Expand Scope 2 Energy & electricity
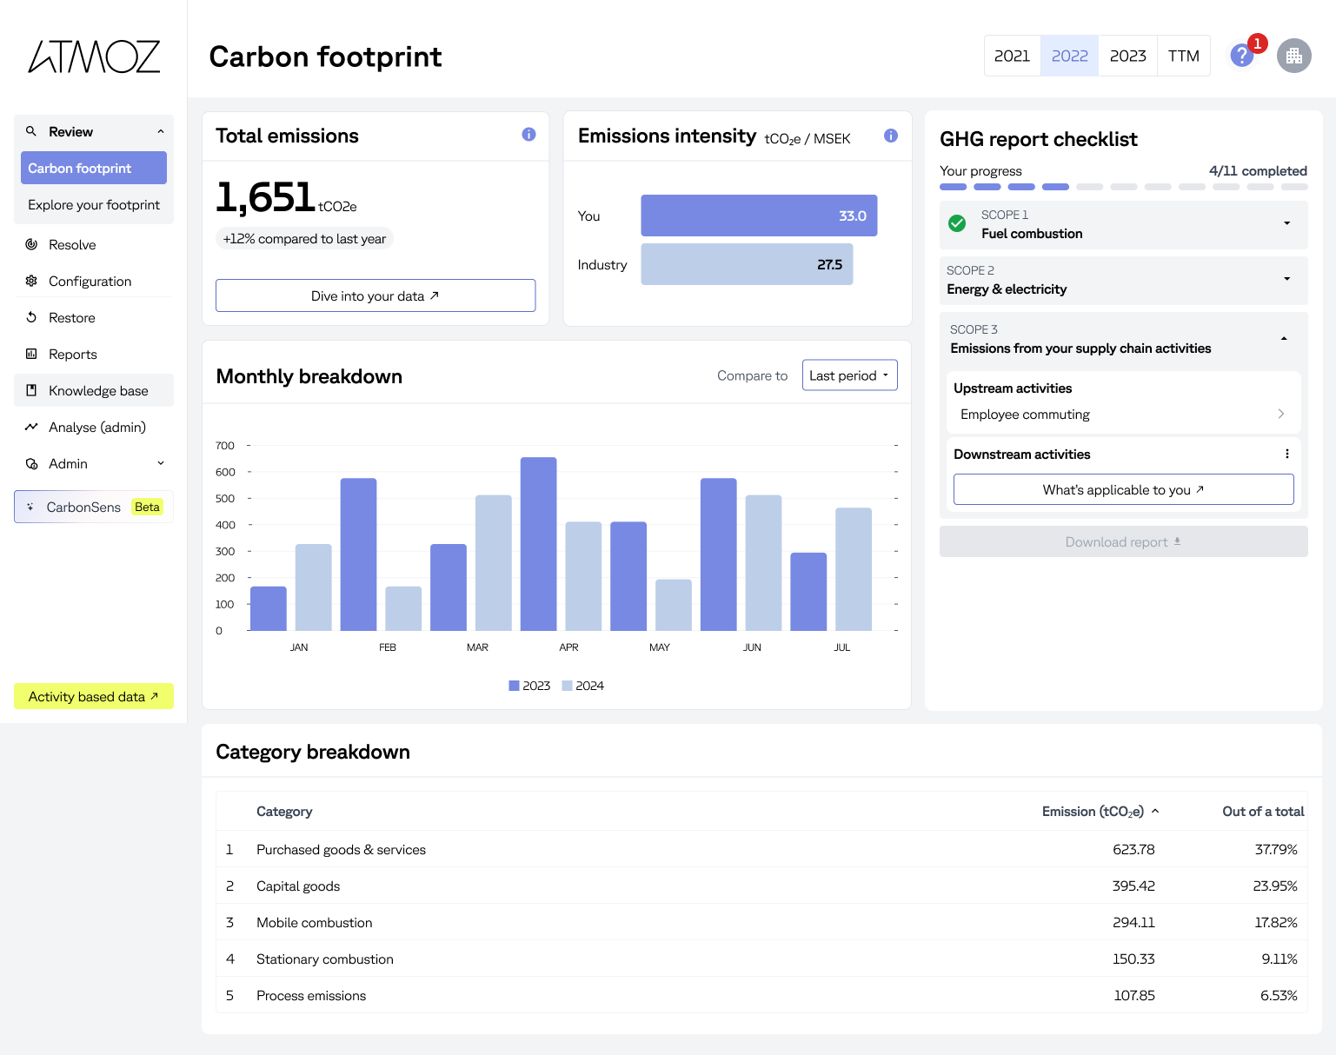1336x1055 pixels. click(x=1123, y=280)
